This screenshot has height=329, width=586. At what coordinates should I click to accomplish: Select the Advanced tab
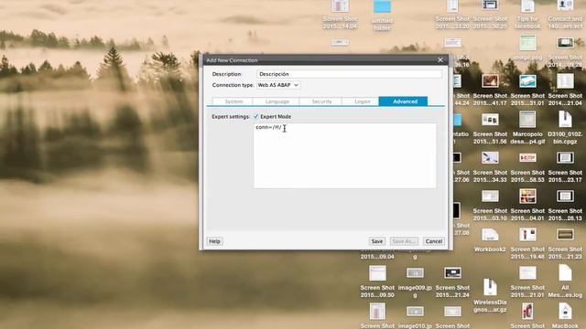(404, 101)
